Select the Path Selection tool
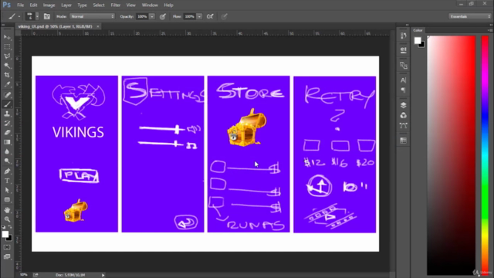494x278 pixels. coord(7,191)
